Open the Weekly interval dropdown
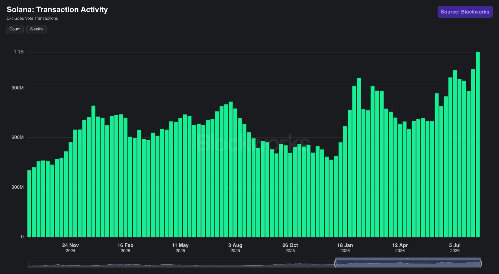The width and height of the screenshot is (499, 274). coord(36,29)
